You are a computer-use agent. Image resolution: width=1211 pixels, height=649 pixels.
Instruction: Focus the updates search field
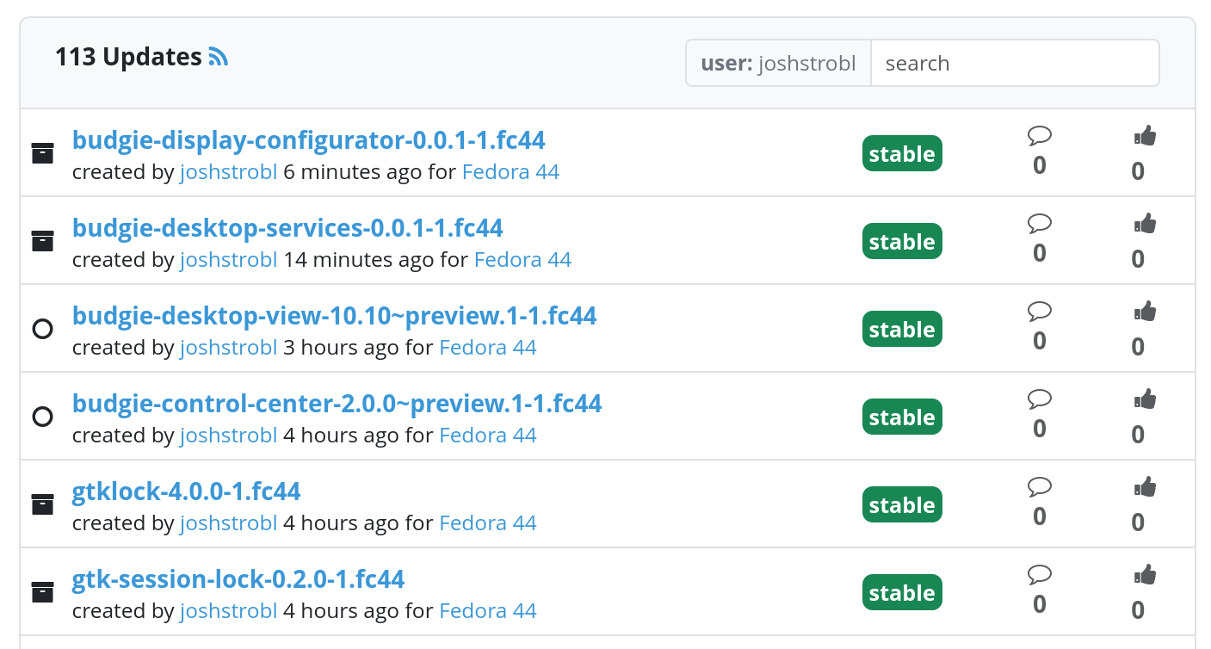(1015, 63)
